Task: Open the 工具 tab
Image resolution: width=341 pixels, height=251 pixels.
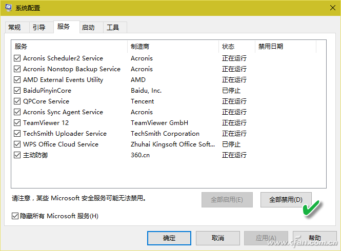Action: (113, 27)
